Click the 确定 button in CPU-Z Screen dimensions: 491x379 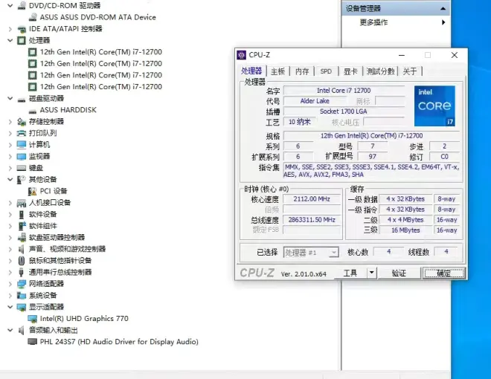click(443, 273)
